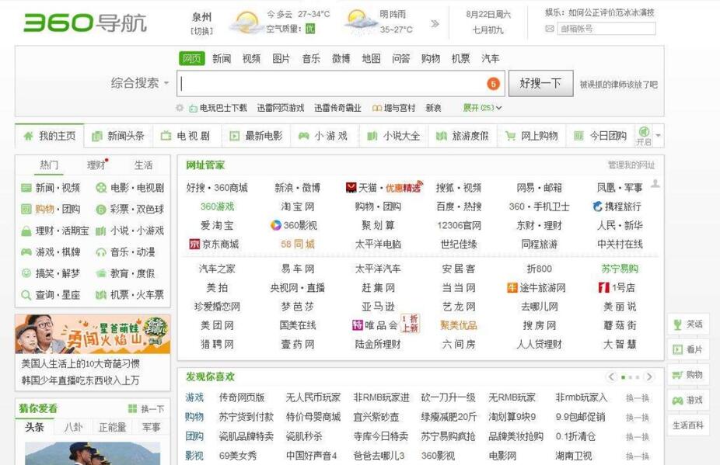Click 换一换 in the 游戏 row
The image size is (720, 465).
638,397
